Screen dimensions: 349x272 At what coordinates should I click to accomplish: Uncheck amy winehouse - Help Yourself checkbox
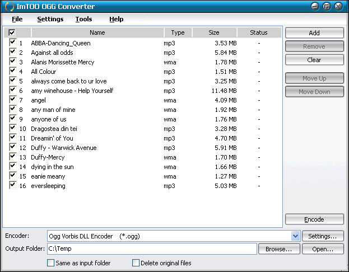coord(13,90)
